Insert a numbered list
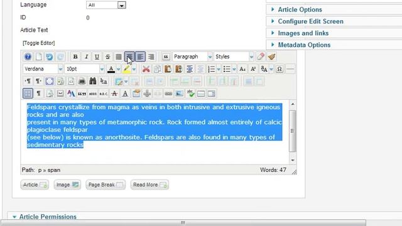Screen dimensions: 402x226 tap(211, 69)
